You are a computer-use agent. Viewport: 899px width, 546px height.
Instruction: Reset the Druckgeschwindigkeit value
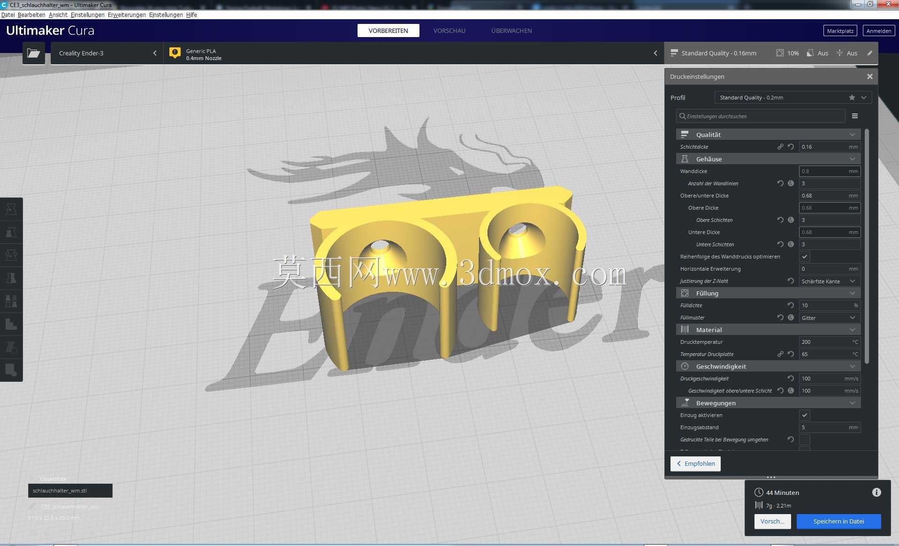point(791,379)
